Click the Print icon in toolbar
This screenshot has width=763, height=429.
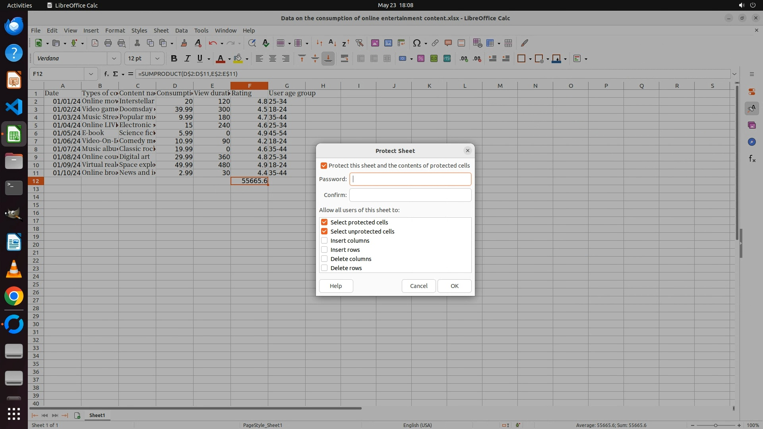pyautogui.click(x=108, y=43)
